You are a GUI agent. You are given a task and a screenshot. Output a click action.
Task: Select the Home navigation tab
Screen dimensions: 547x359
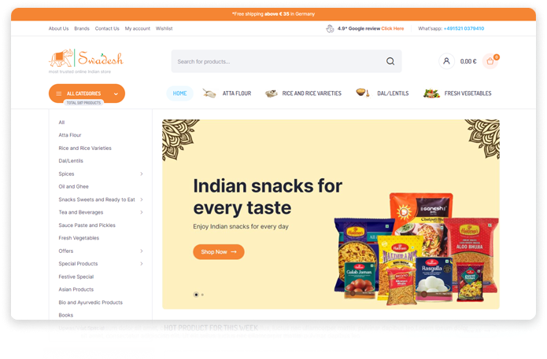[x=179, y=93]
